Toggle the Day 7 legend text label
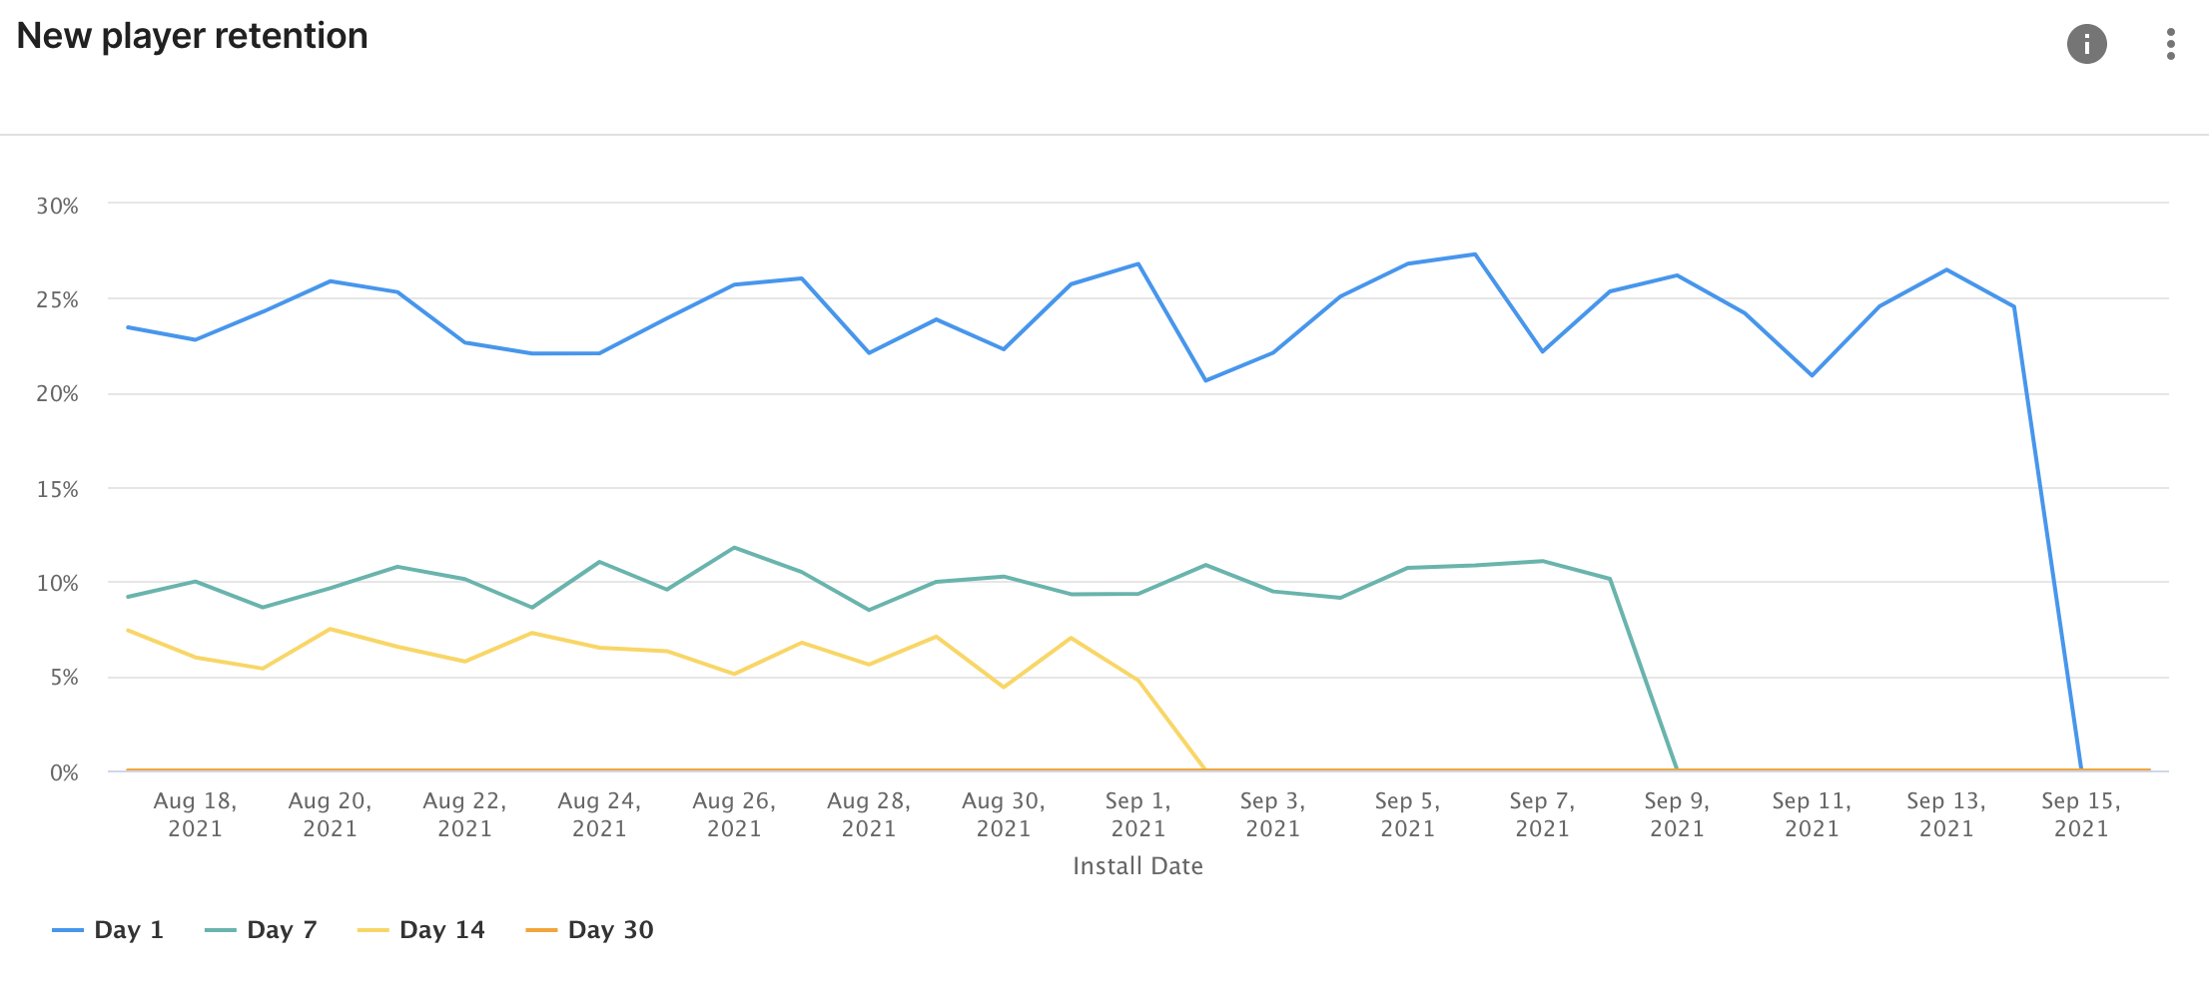 (x=282, y=930)
